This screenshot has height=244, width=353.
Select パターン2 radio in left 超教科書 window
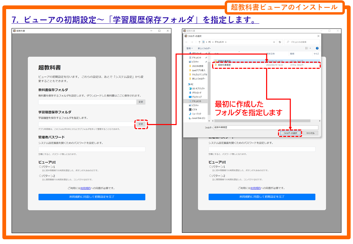(40, 176)
